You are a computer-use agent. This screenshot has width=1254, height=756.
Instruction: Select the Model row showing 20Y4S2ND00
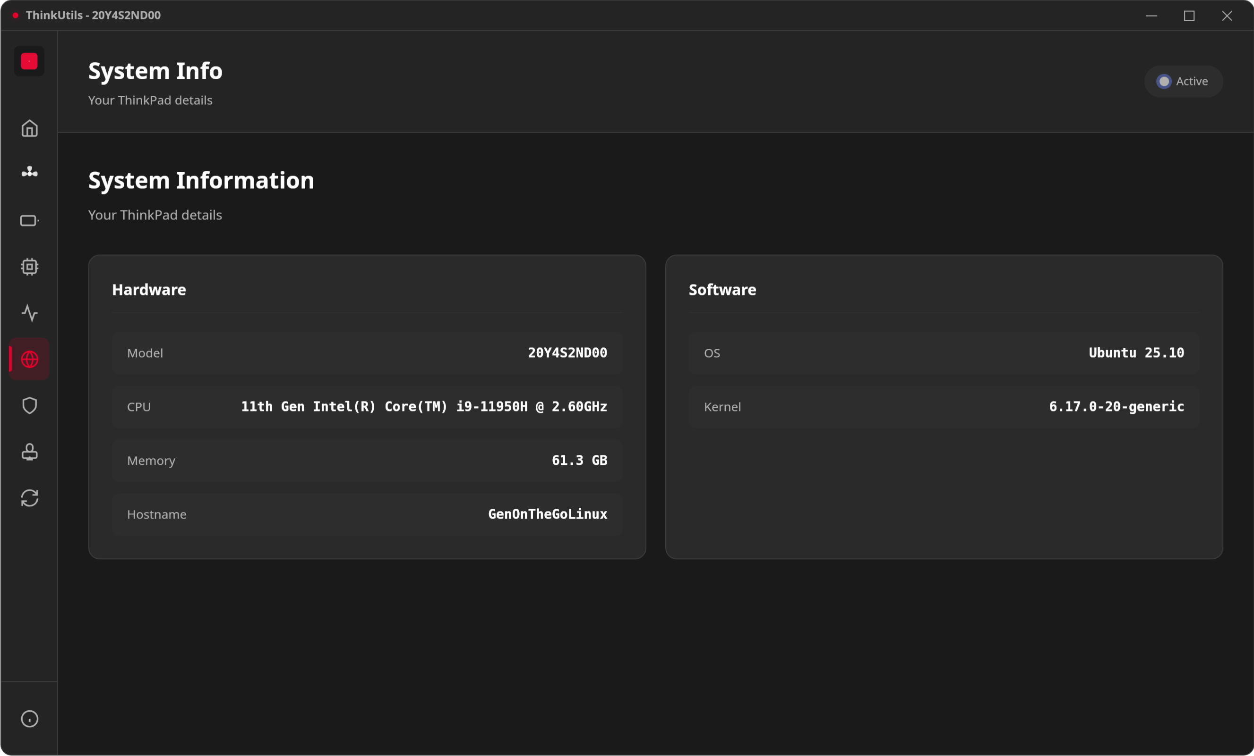(367, 353)
